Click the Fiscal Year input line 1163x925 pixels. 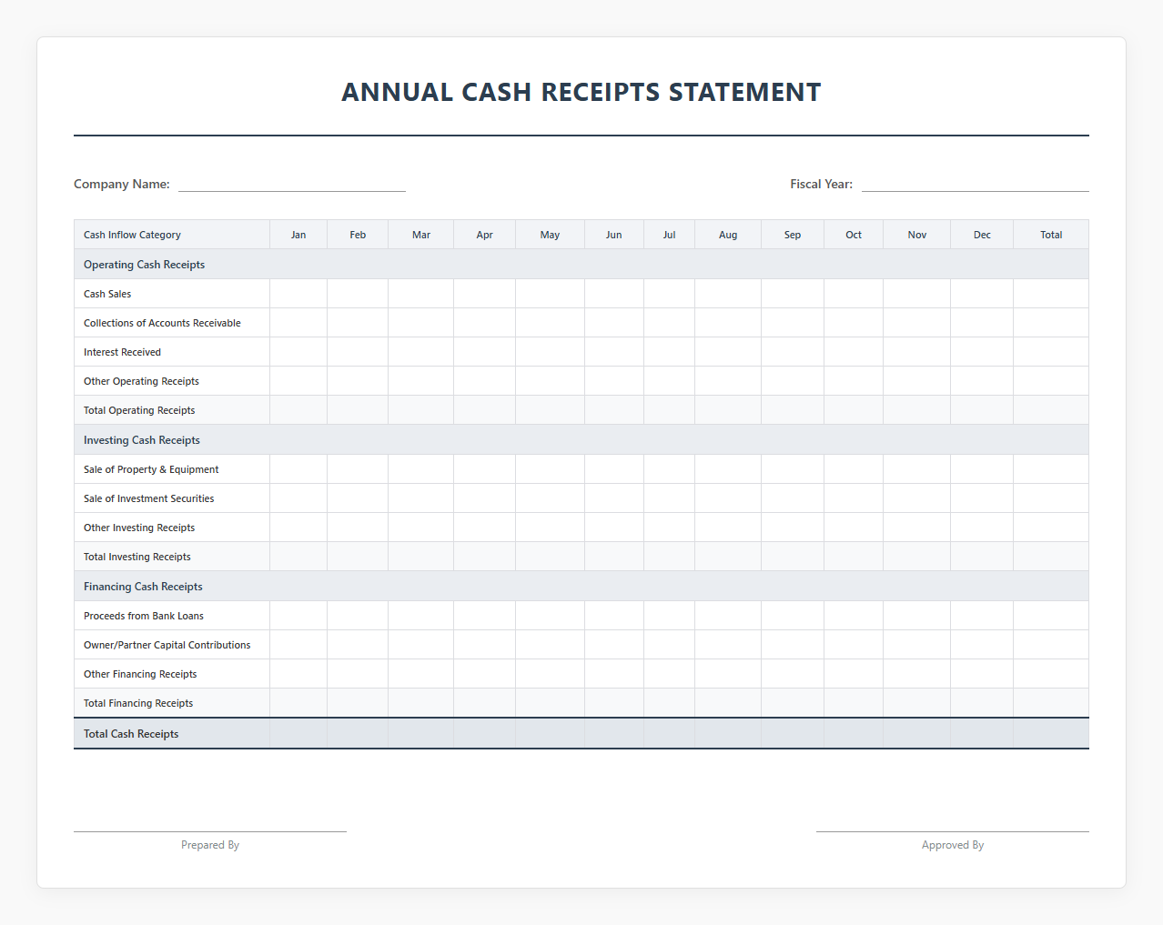976,184
